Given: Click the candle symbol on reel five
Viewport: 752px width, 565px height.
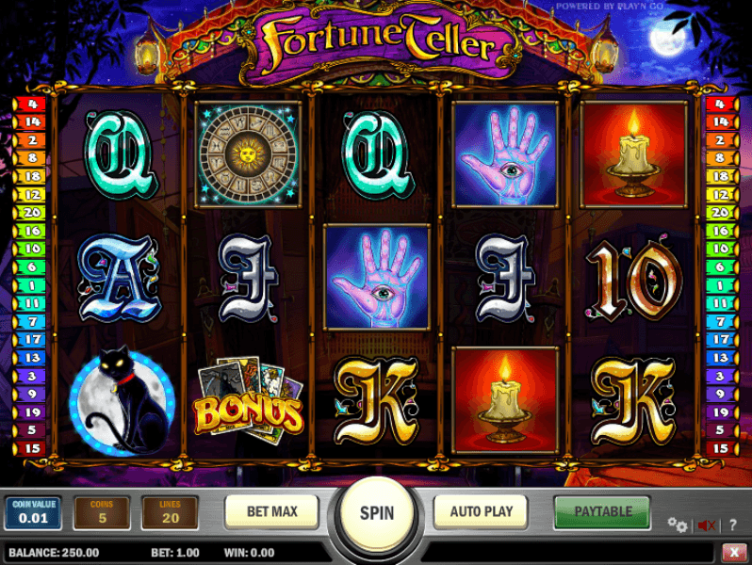Looking at the screenshot, I should click(x=633, y=154).
